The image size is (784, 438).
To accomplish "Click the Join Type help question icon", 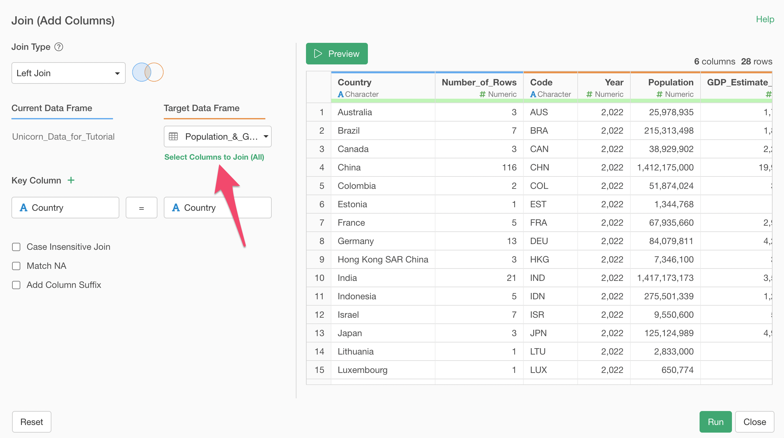I will coord(59,47).
